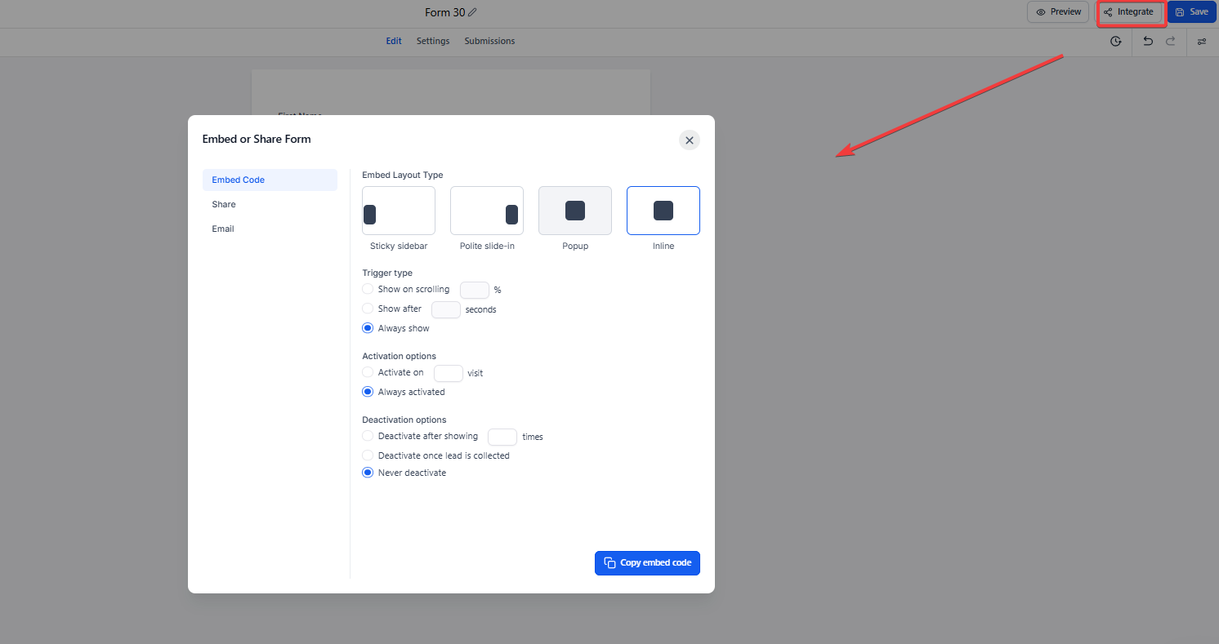Choose the Polite slide-in layout

487,211
